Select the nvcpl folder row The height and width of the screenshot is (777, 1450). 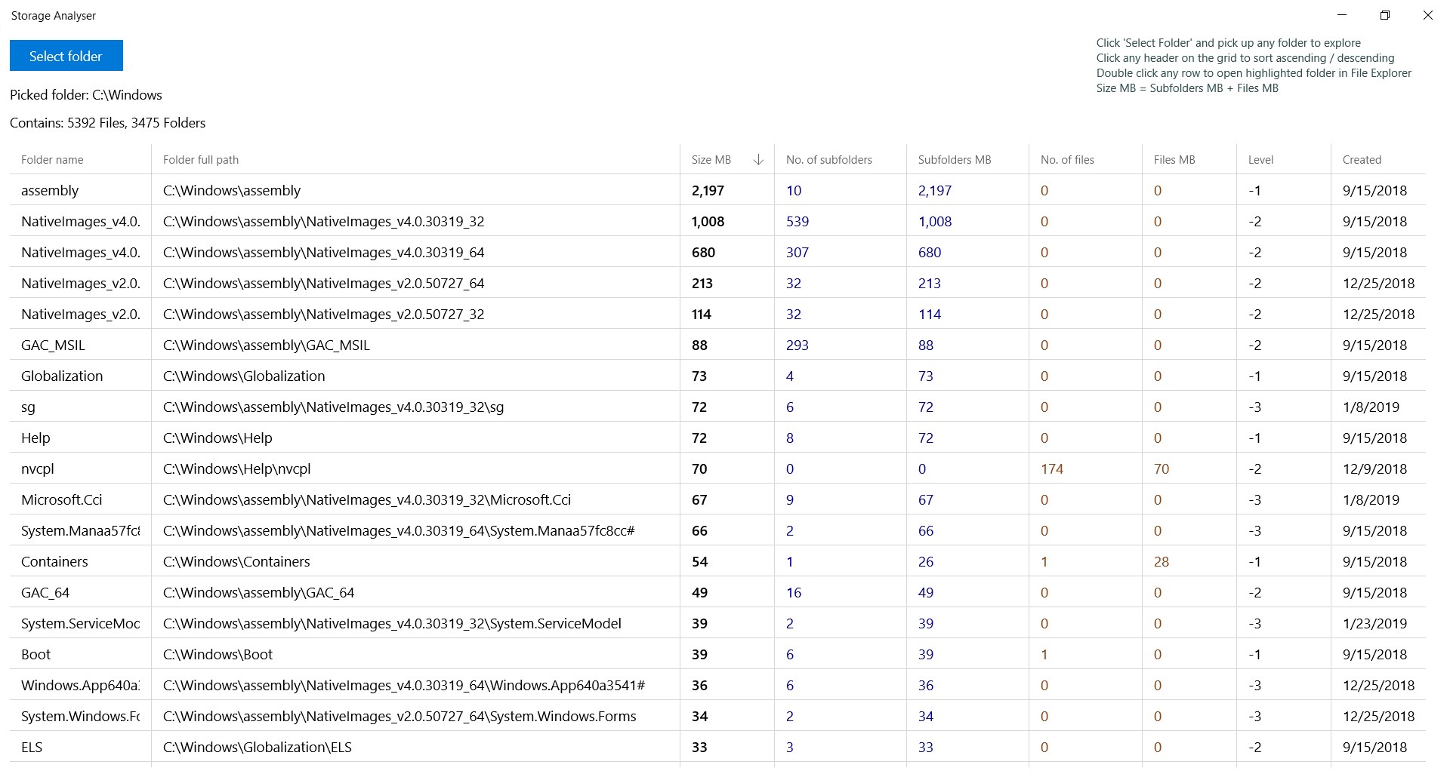click(38, 469)
